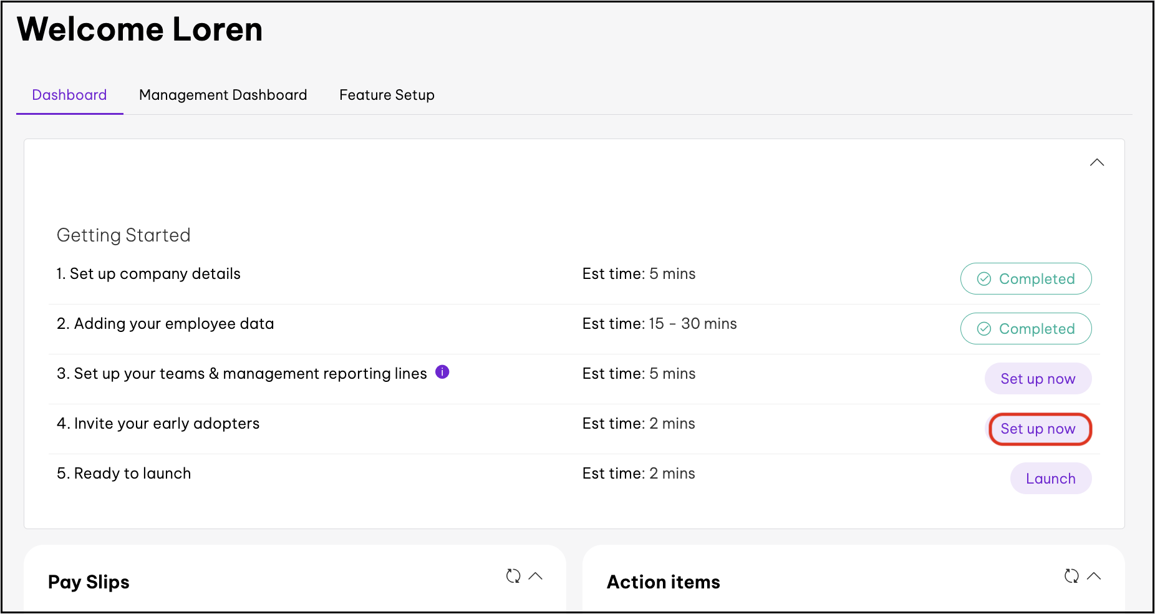The width and height of the screenshot is (1155, 614).
Task: Click Completed for employee data step
Action: pos(1025,329)
